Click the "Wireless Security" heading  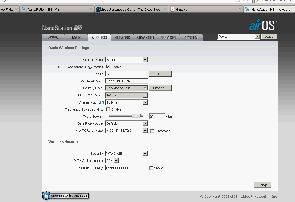pos(64,141)
